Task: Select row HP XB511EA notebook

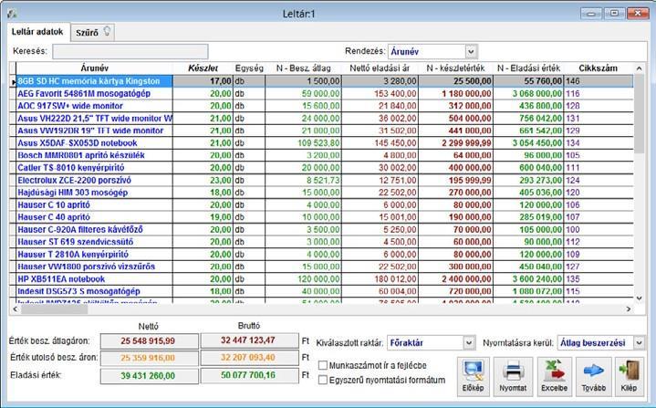Action: click(x=320, y=279)
